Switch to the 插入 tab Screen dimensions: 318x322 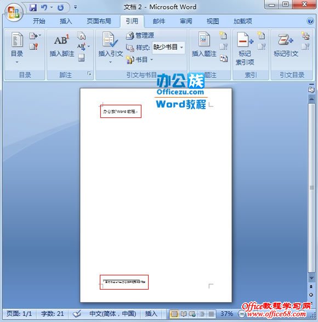[66, 21]
